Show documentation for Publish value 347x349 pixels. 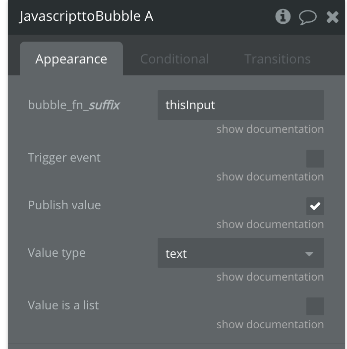270,225
